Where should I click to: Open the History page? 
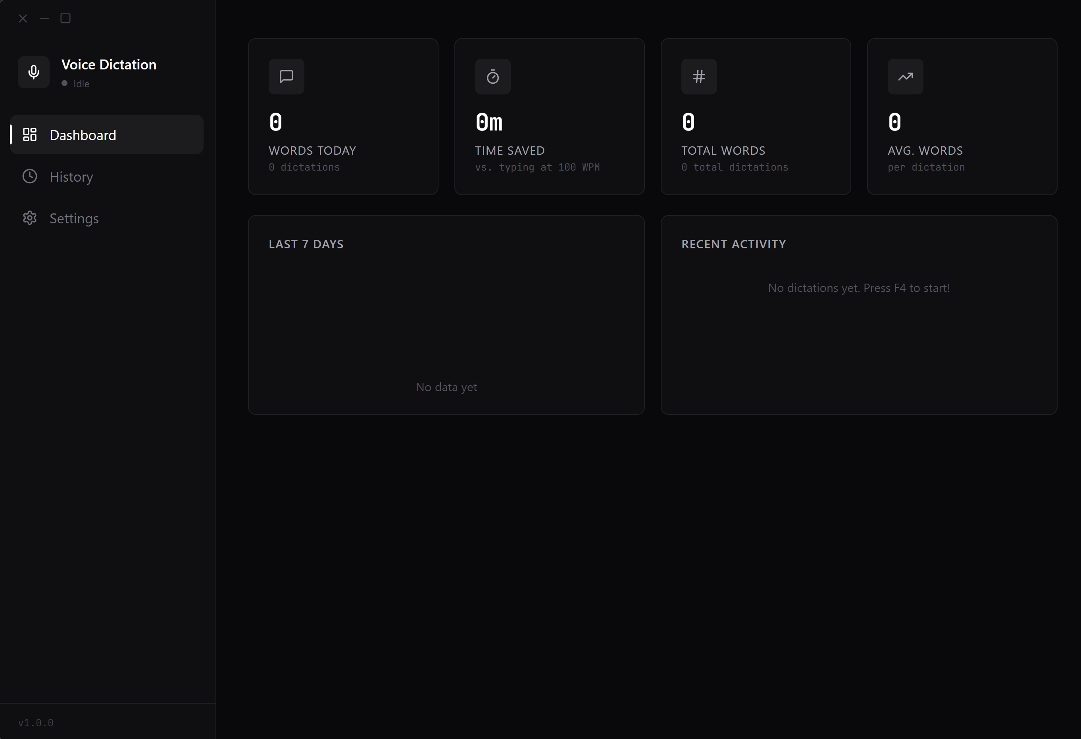pos(71,177)
